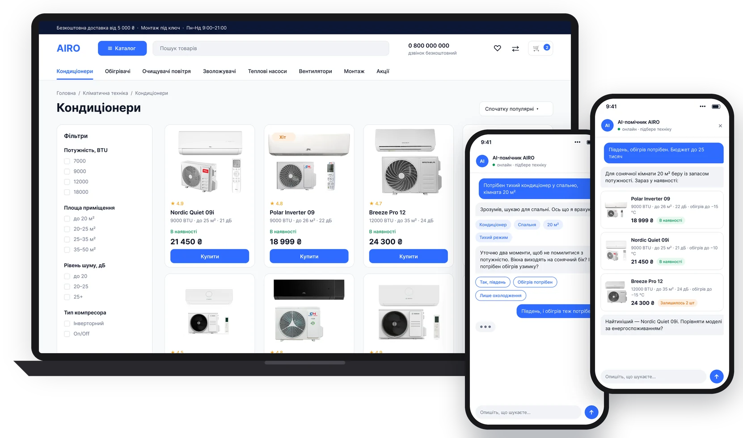The image size is (743, 438).
Task: Open Nordic Quiet 09i card in chat
Action: tap(662, 251)
